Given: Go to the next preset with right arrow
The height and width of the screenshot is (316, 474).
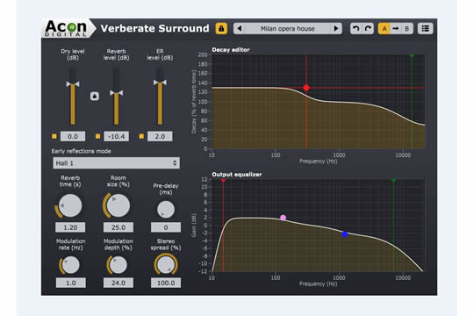Looking at the screenshot, I should (x=336, y=28).
